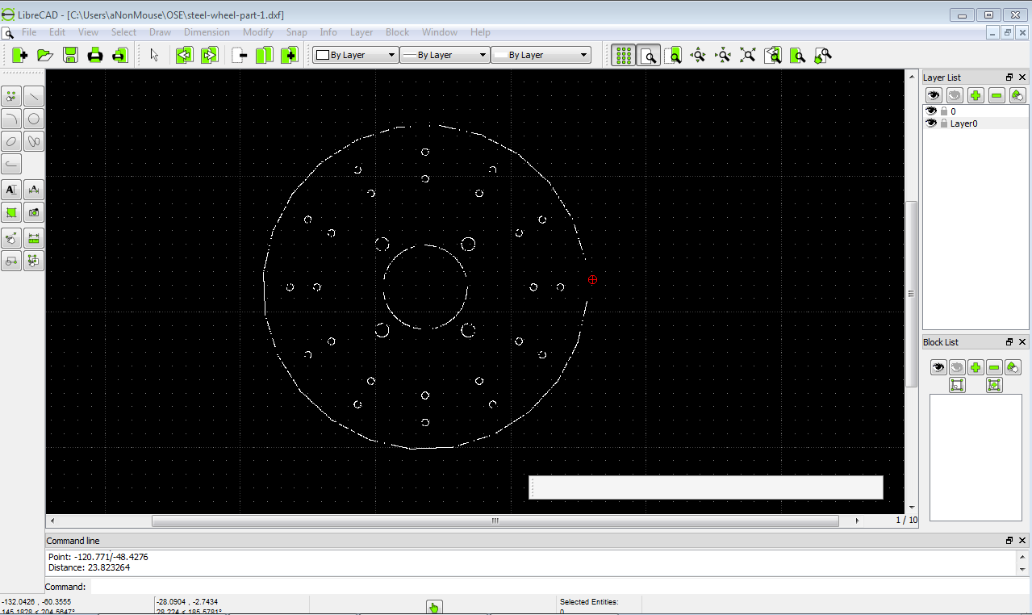Screen dimensions: 1032x615
Task: Select the Text tool
Action: tap(11, 190)
